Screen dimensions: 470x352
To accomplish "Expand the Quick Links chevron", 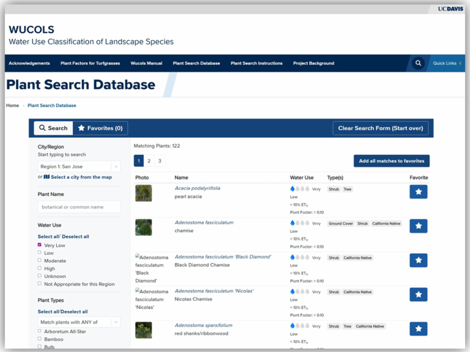I will [461, 63].
